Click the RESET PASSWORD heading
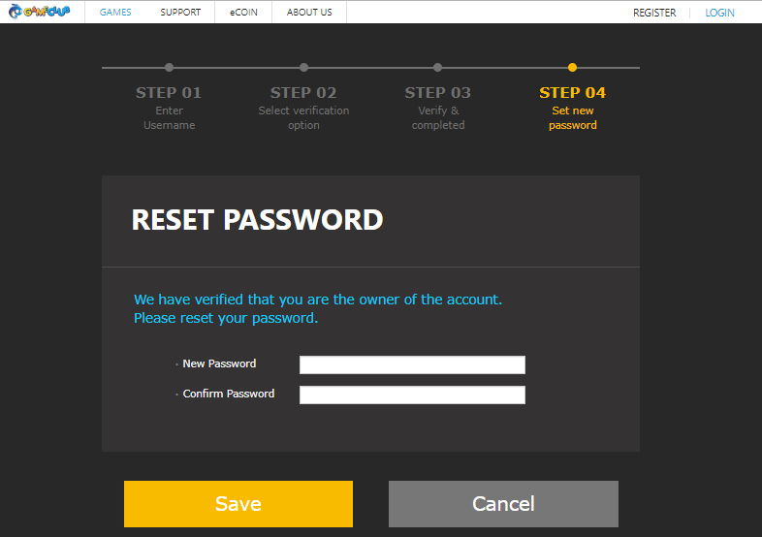 (257, 220)
